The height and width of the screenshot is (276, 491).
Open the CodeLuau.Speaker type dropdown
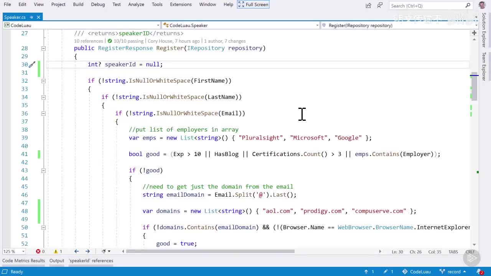(241, 25)
